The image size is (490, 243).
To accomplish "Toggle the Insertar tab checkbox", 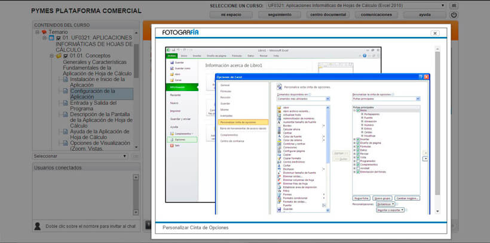I will point(358,139).
